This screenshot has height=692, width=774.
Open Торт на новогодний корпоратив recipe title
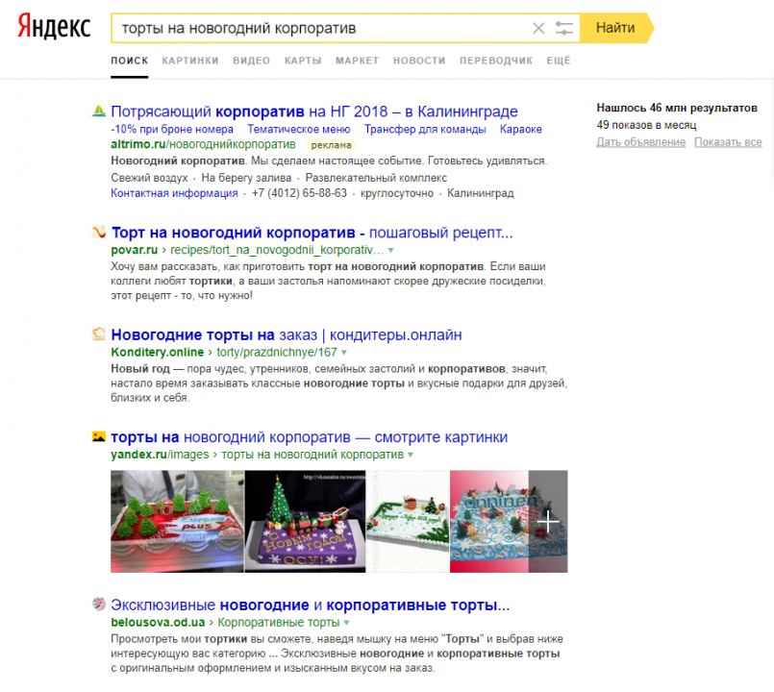coord(312,233)
